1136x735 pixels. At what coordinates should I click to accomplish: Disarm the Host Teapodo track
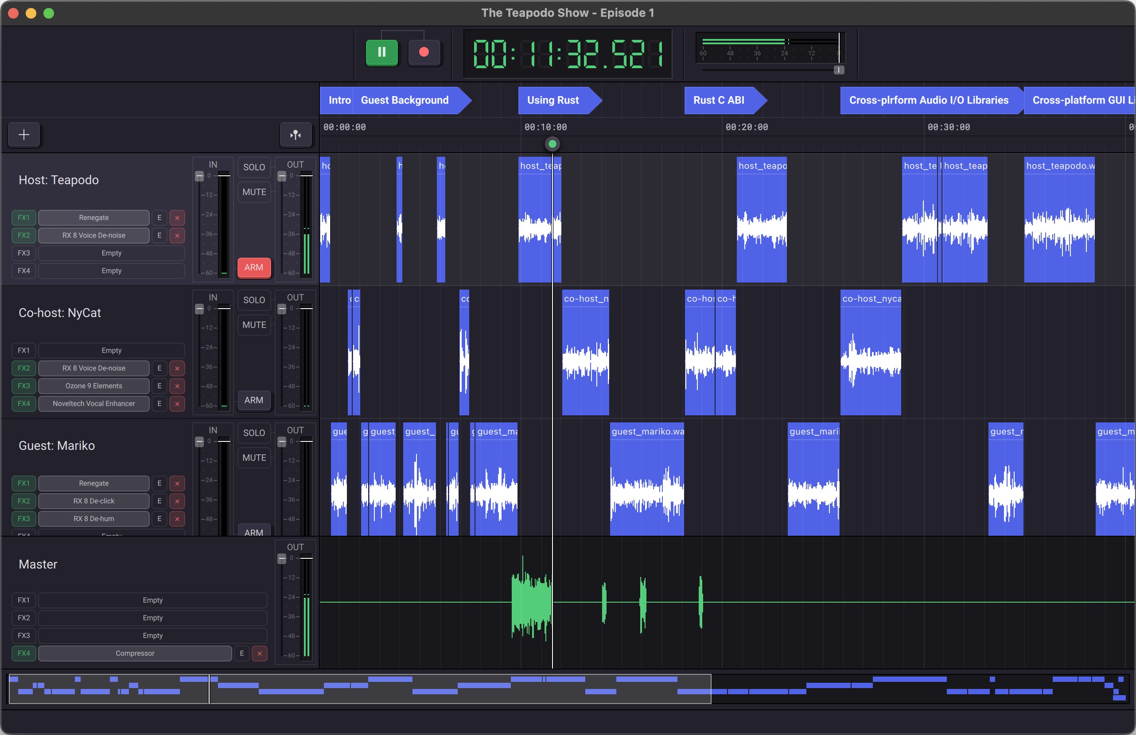coord(253,267)
